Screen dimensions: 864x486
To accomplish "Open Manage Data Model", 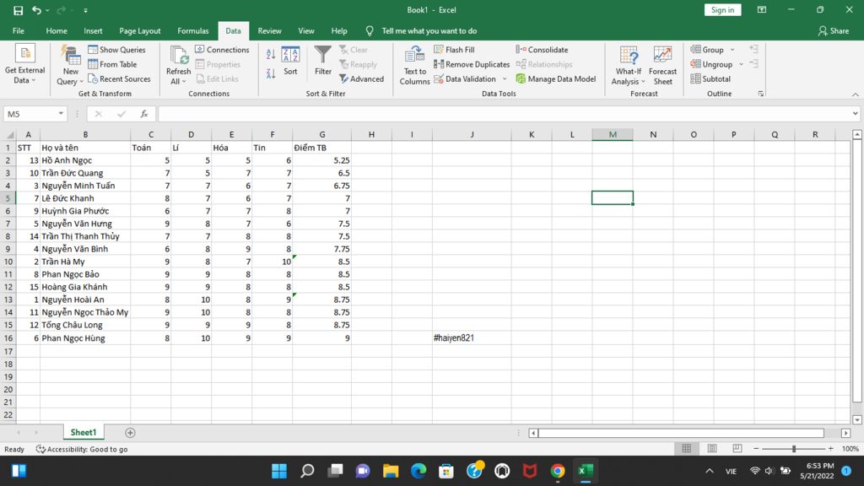I will click(x=556, y=78).
